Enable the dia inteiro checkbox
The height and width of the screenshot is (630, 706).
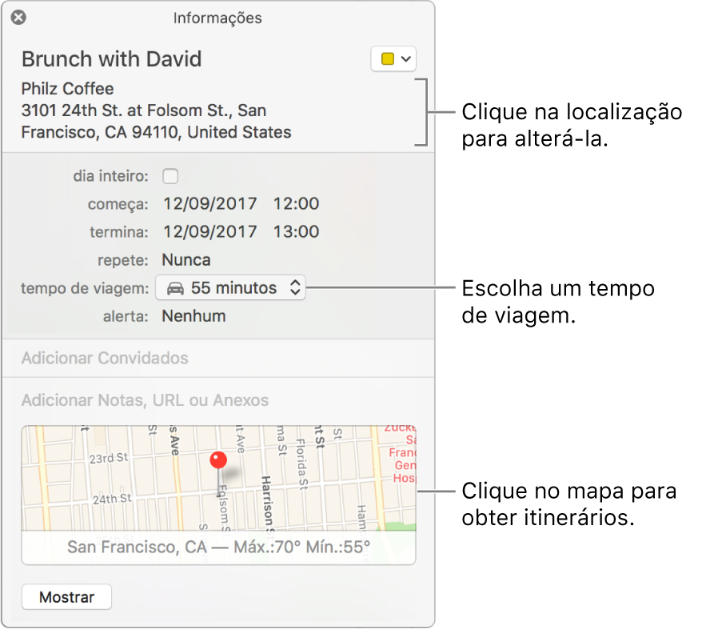170,175
